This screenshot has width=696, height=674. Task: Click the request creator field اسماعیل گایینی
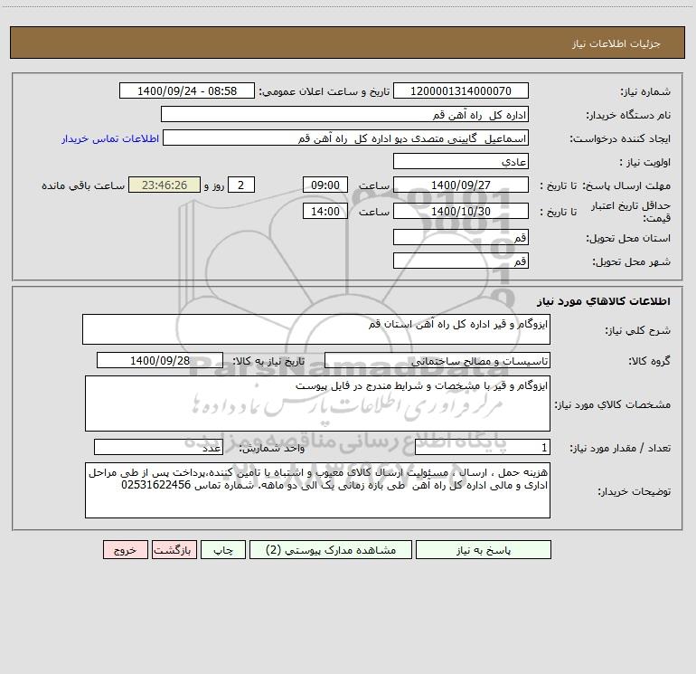(346, 138)
